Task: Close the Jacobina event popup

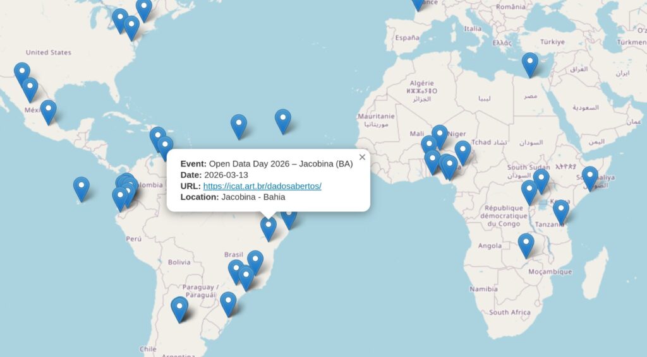Action: (x=362, y=157)
